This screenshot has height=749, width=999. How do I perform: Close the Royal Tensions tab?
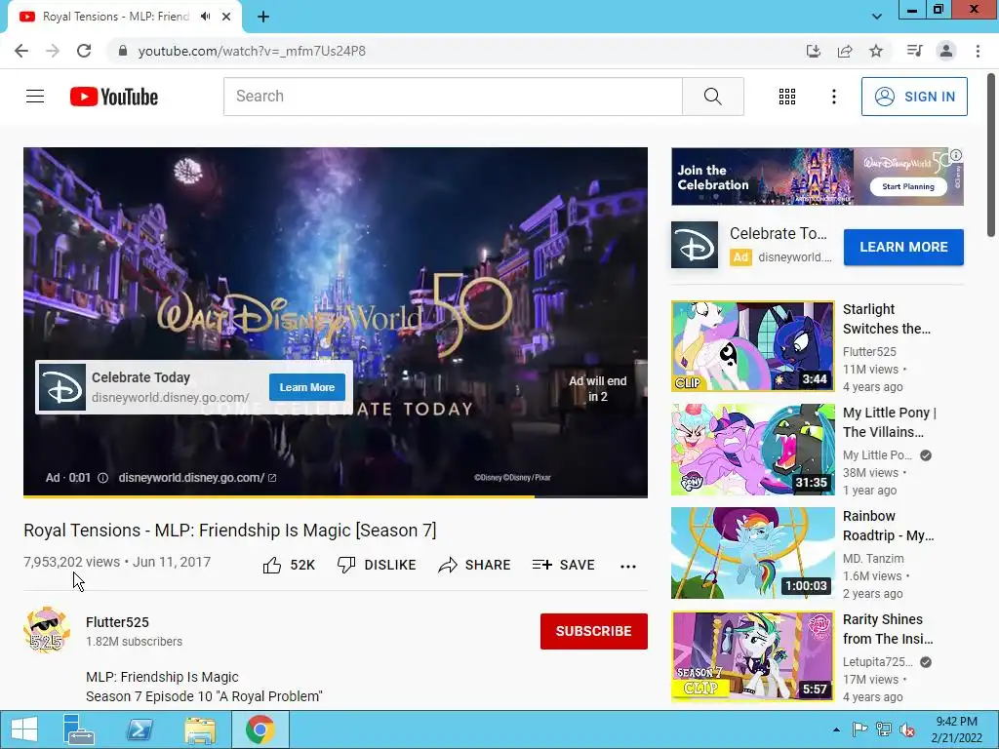coord(226,17)
